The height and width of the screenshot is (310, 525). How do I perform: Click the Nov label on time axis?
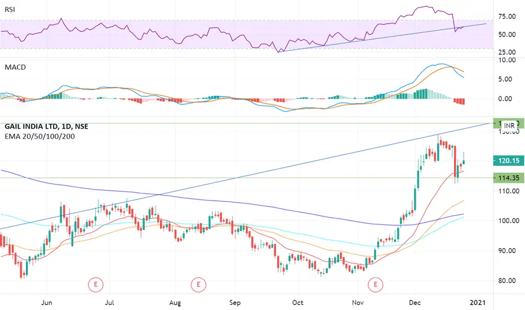coord(358,303)
